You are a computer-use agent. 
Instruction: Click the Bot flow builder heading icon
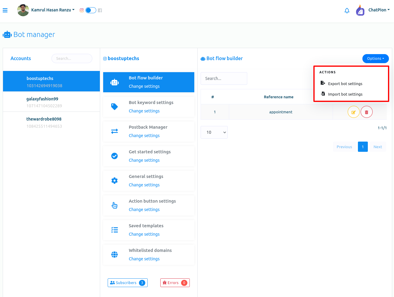click(203, 59)
